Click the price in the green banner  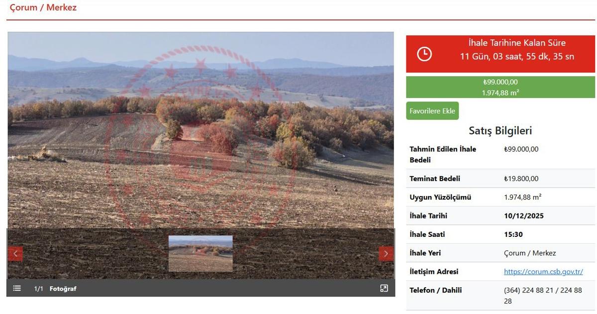(500, 82)
